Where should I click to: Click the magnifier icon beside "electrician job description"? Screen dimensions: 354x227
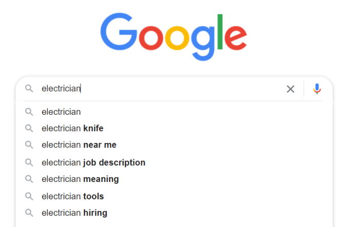29,162
